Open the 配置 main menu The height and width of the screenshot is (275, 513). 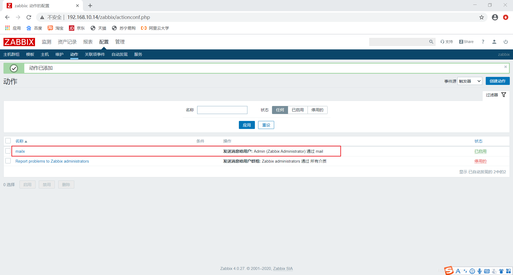(104, 42)
